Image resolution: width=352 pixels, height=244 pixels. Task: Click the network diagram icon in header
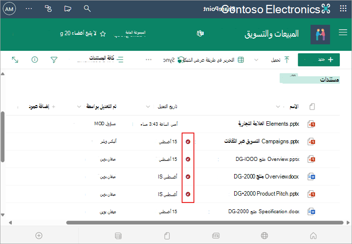pos(48,9)
